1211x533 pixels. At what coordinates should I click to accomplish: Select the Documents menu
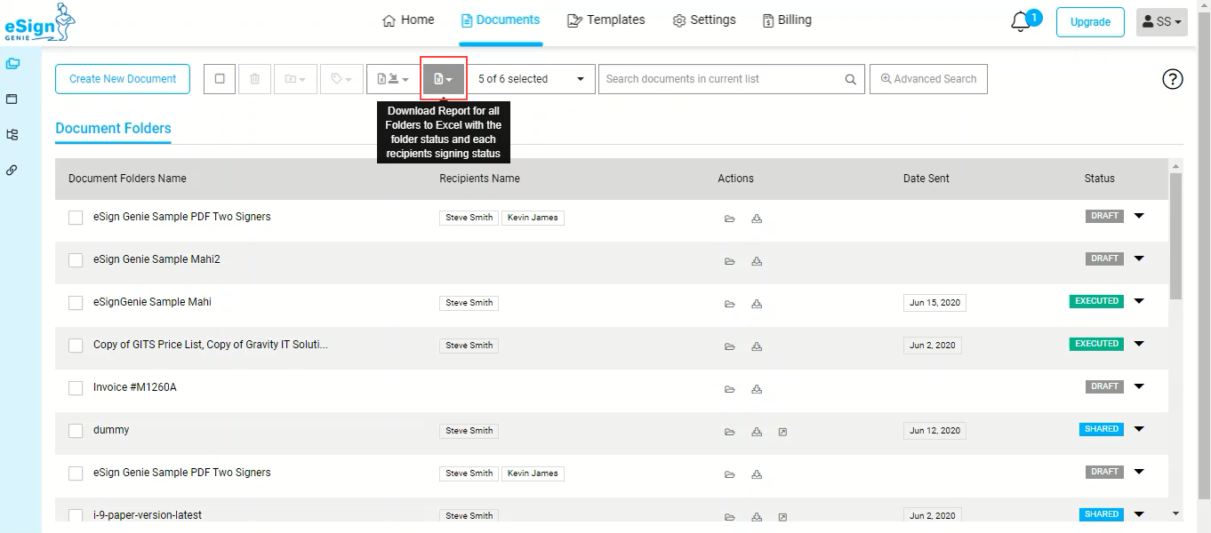click(501, 20)
